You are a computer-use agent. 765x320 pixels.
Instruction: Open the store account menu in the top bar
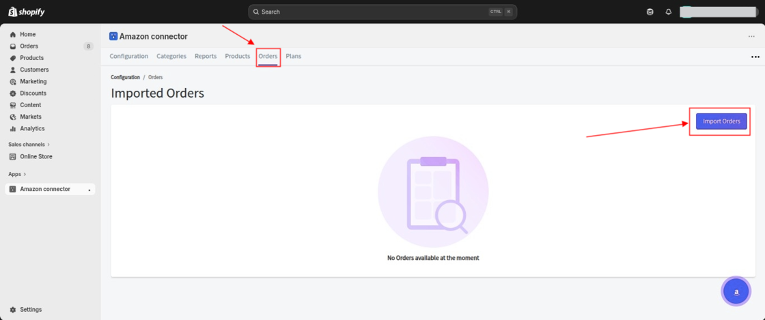pyautogui.click(x=718, y=12)
